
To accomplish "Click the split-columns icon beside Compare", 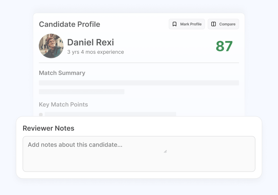I will pyautogui.click(x=213, y=24).
